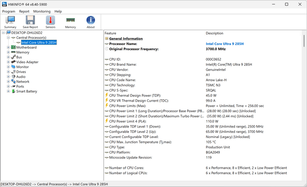307x187 pixels.
Task: Select the Microcode Update Revision row
Action: point(202,157)
